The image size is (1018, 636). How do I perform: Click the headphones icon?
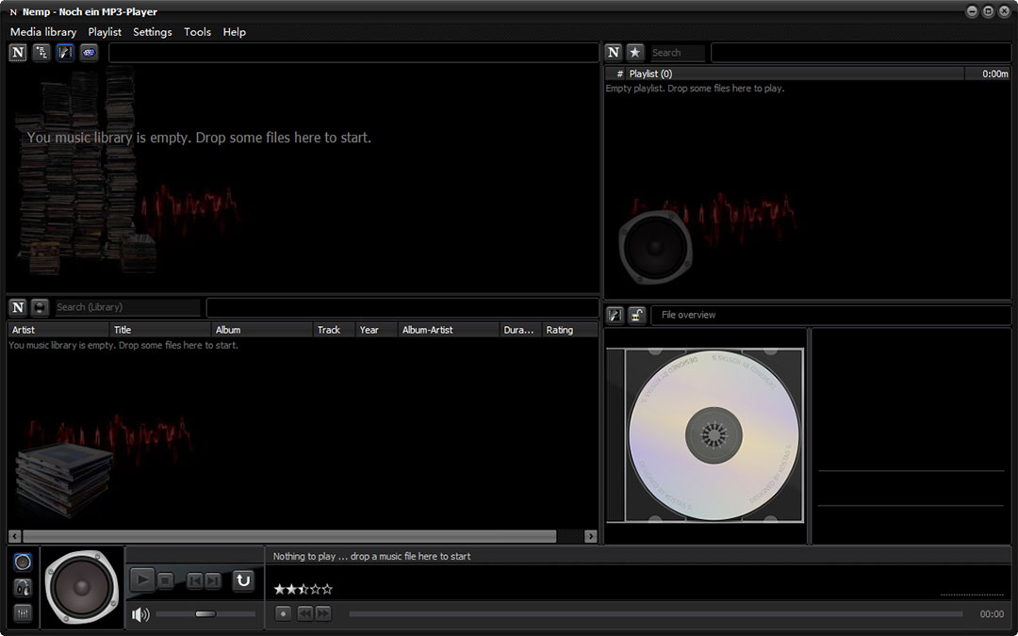pos(23,588)
